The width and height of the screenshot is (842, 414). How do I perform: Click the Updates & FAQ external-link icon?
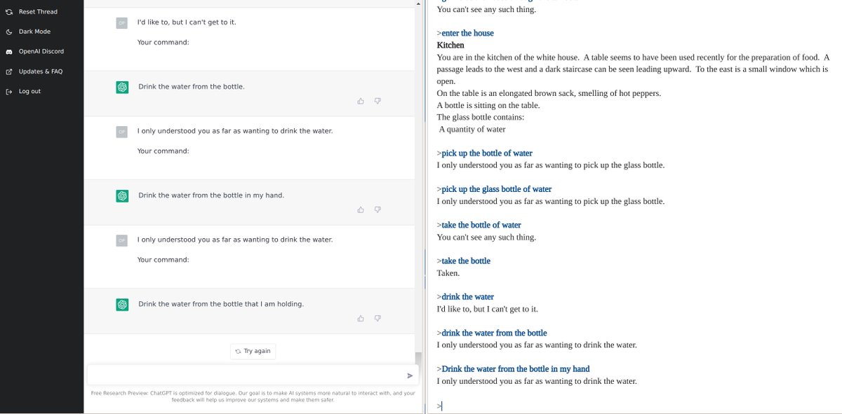[x=9, y=71]
